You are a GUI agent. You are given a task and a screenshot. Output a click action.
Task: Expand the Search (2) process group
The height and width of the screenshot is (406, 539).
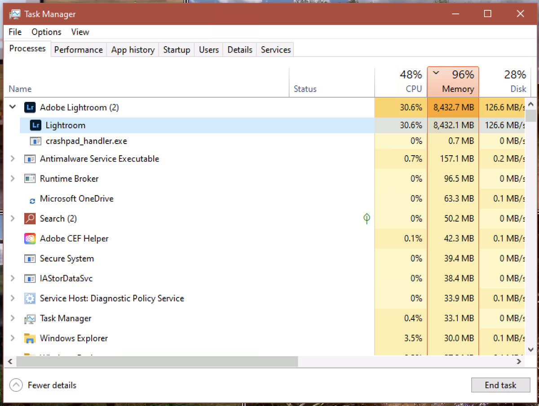(13, 218)
